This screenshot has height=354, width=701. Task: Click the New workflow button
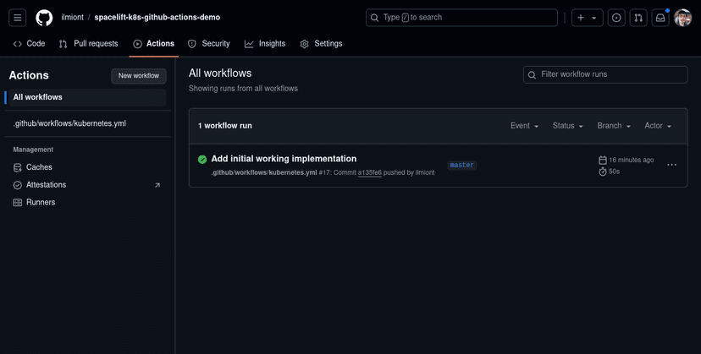click(139, 76)
